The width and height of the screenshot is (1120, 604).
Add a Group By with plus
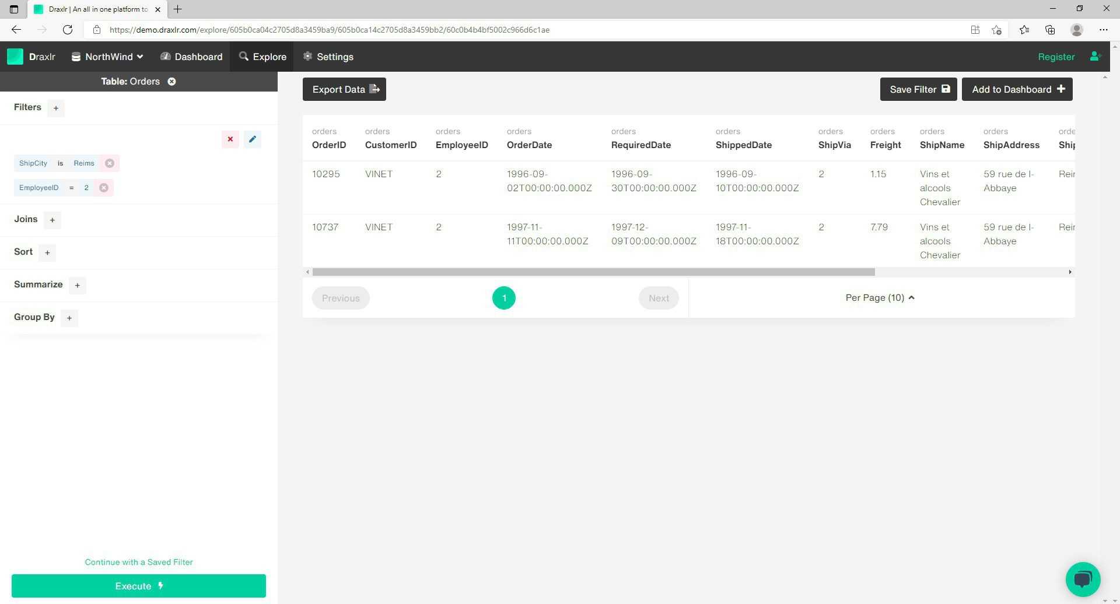pyautogui.click(x=69, y=318)
